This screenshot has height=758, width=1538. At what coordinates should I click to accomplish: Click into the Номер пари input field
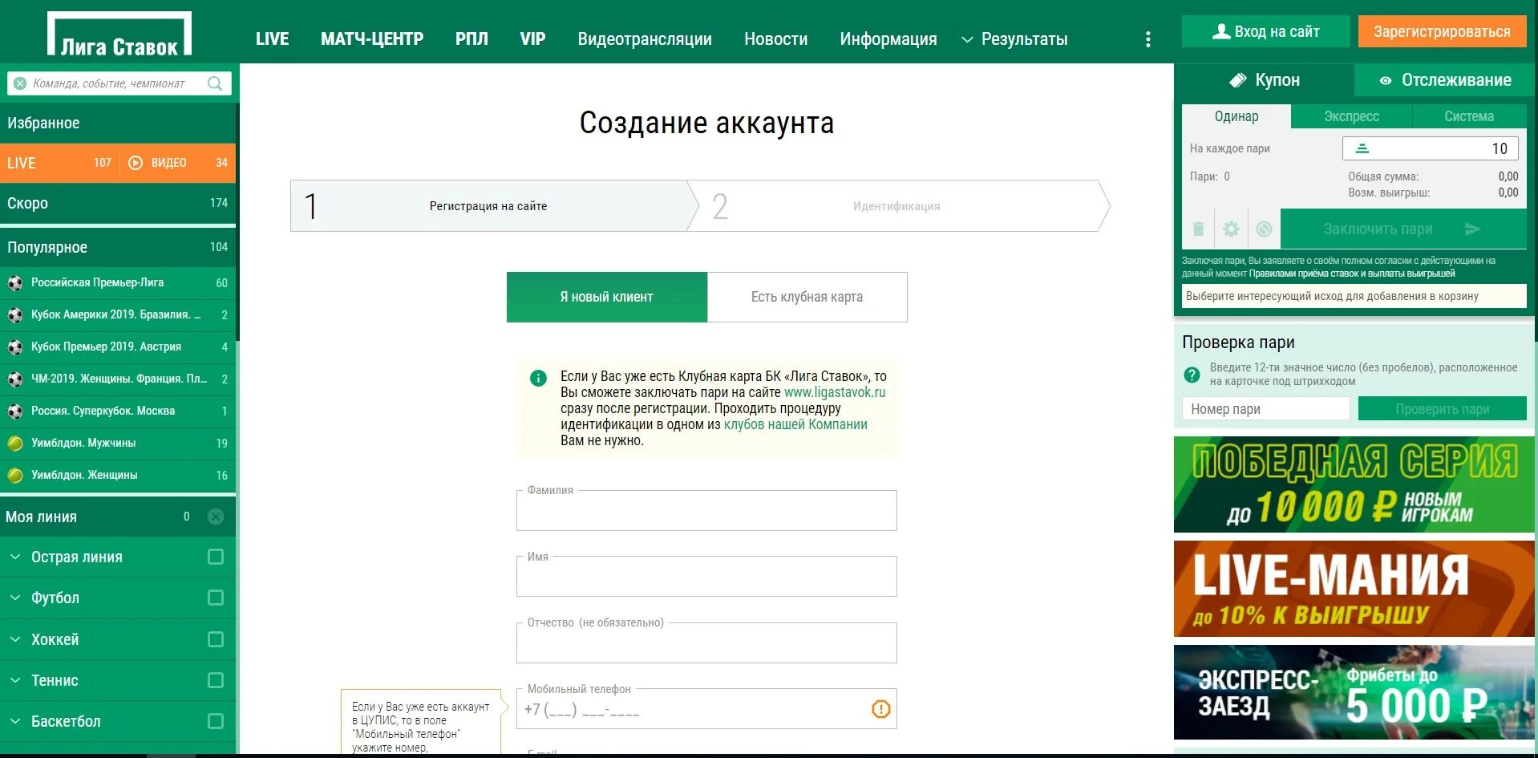(1265, 409)
